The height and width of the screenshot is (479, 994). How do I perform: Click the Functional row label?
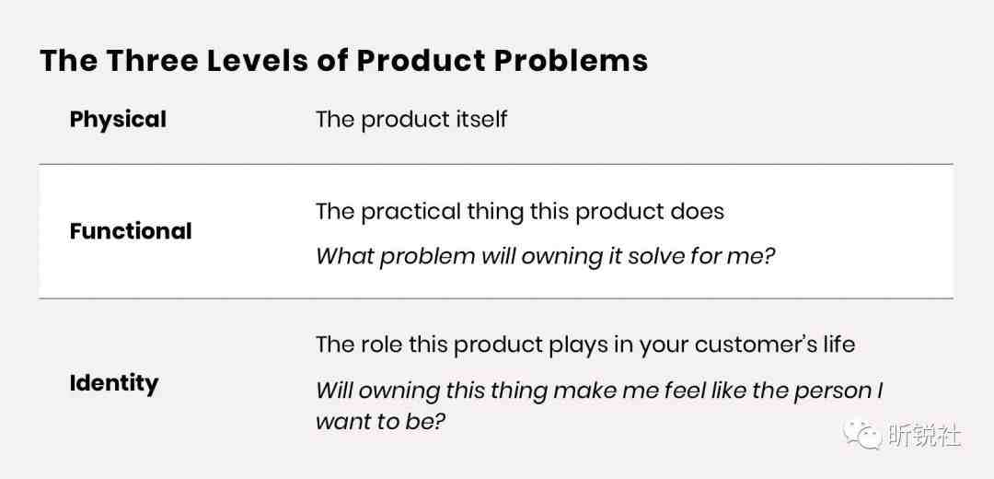tap(131, 231)
